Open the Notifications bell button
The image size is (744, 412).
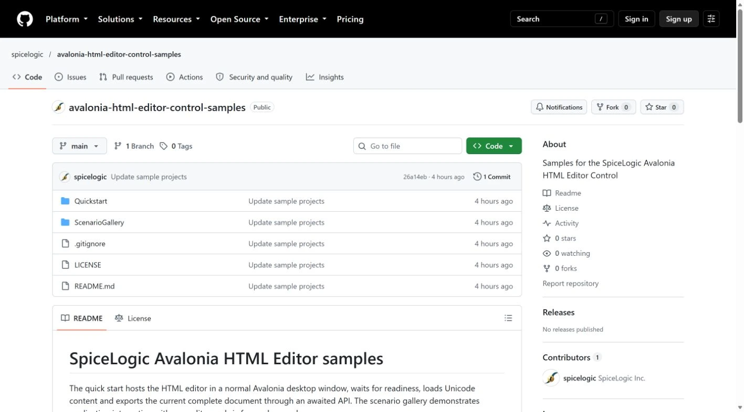tap(559, 107)
